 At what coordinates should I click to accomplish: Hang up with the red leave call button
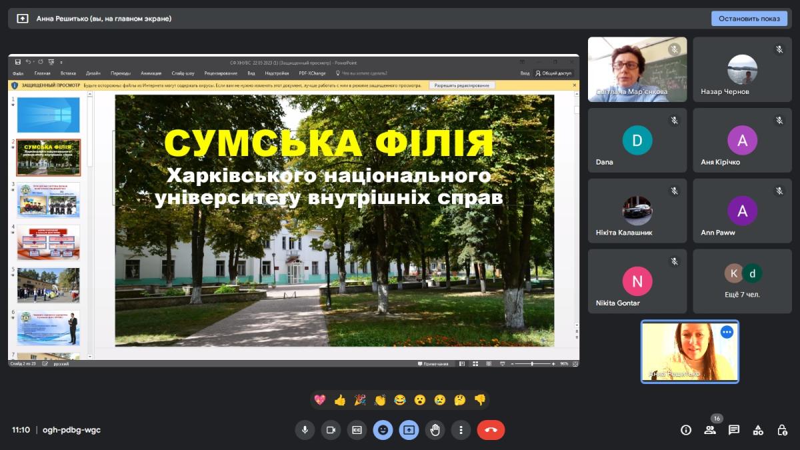click(491, 430)
